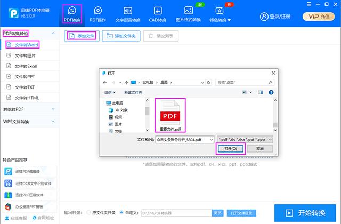
Task: Click the dialog help icon
Action: pyautogui.click(x=271, y=92)
